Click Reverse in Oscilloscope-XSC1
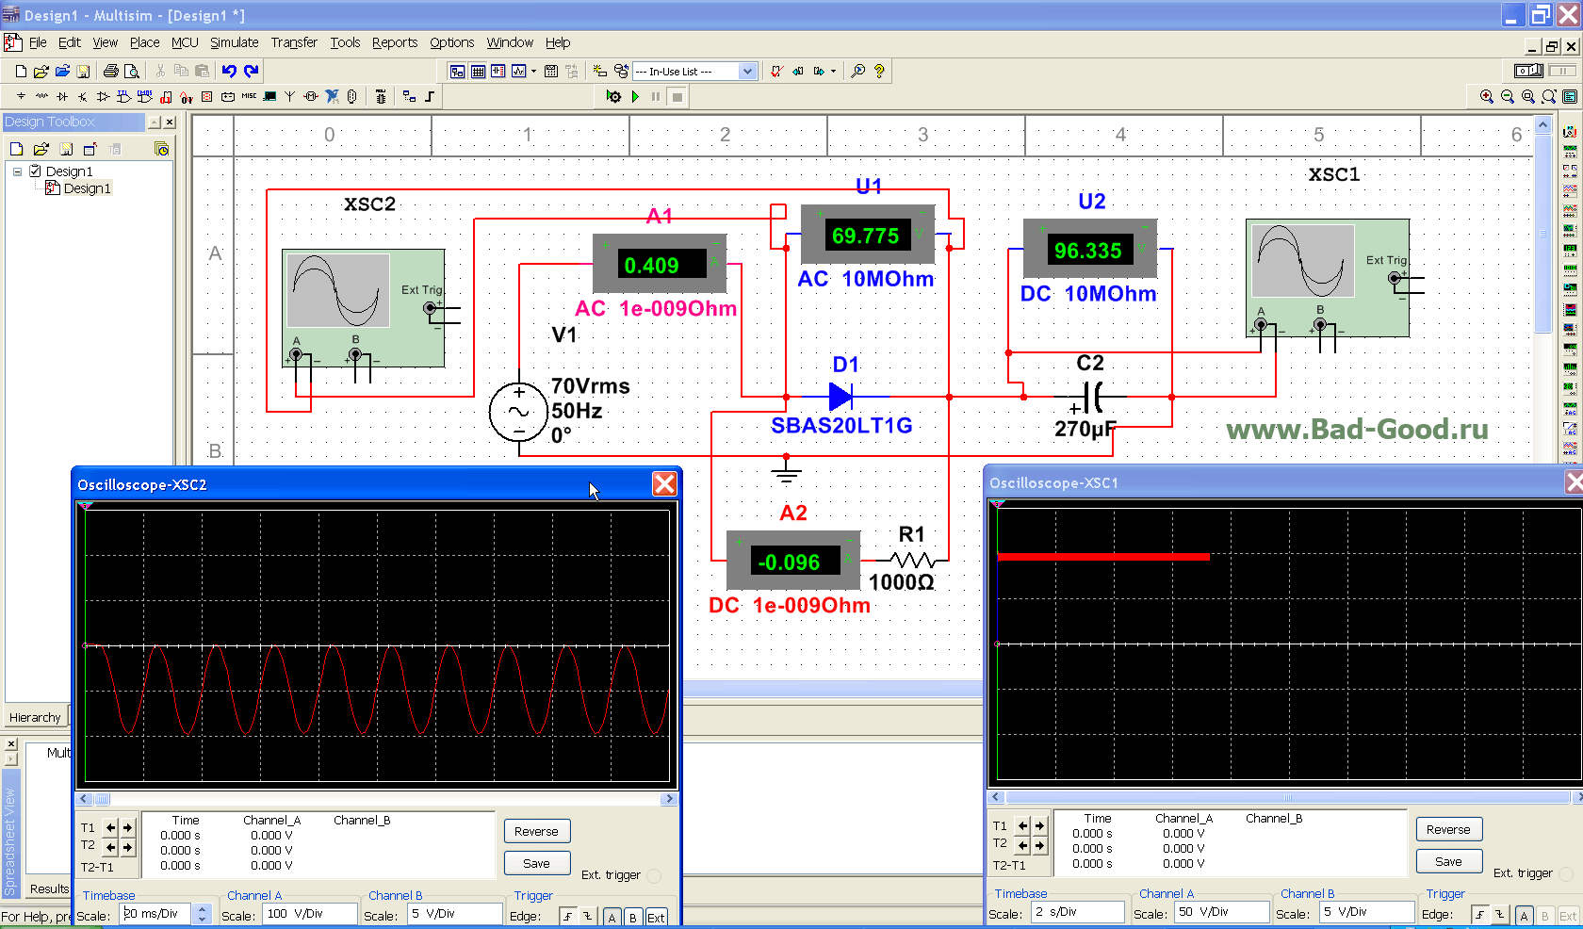This screenshot has height=929, width=1583. [x=1449, y=829]
